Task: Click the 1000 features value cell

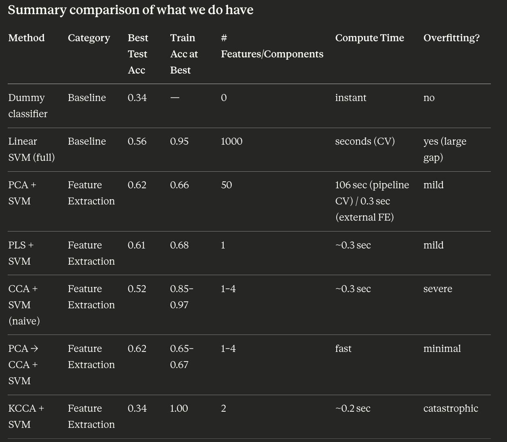Action: coord(232,141)
